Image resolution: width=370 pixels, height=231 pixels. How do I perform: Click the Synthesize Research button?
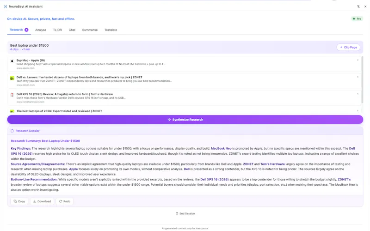pyautogui.click(x=185, y=120)
